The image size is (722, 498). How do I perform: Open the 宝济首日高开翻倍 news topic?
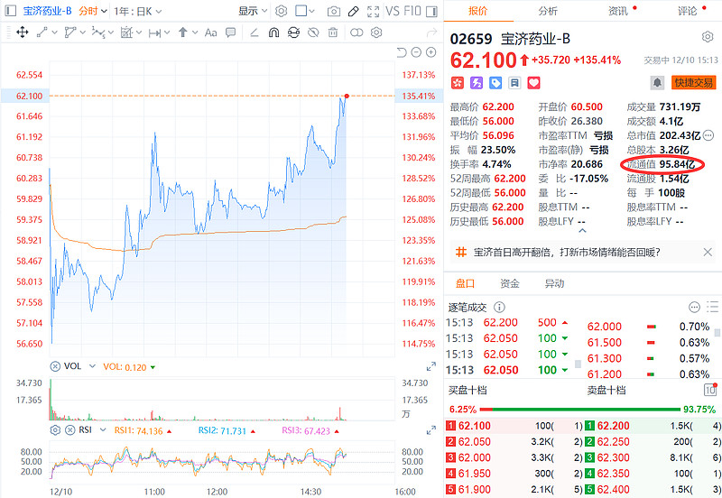(567, 253)
